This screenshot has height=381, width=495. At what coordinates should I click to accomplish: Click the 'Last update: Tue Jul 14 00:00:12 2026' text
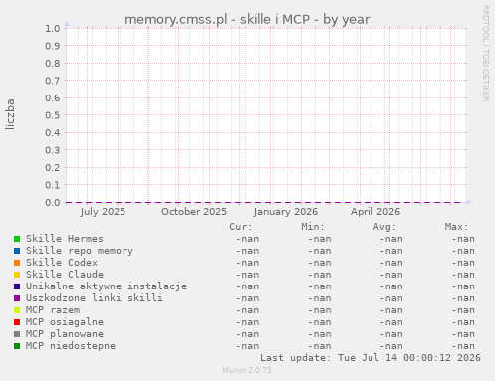click(371, 358)
